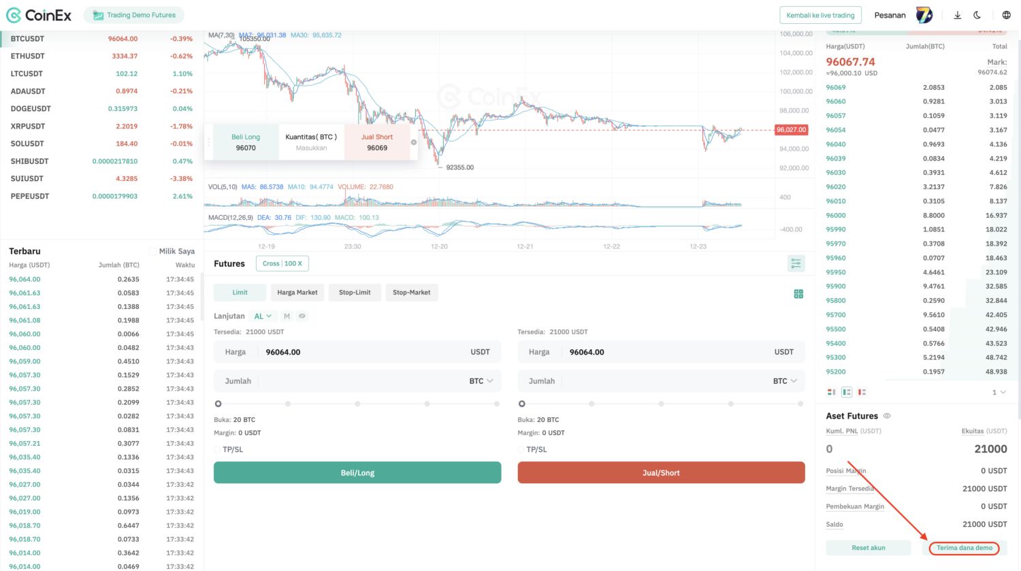Viewport: 1021px width, 571px height.
Task: Toggle Aset Futures balance visibility eye
Action: point(887,416)
